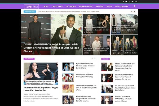Viewport: 159px width, 106px height.
Task: Open the Photogallery menu item
Action: click(122, 6)
